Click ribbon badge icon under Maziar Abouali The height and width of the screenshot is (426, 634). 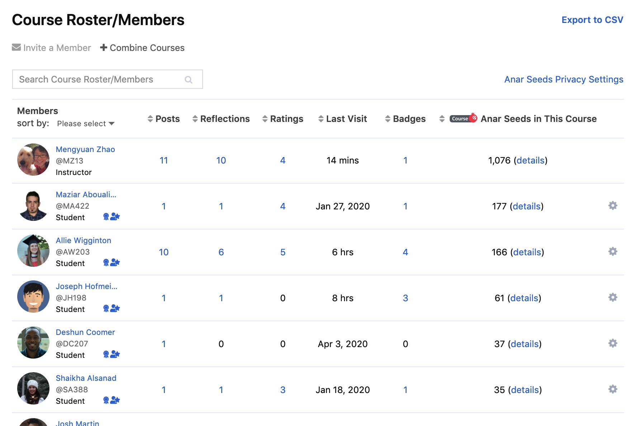point(106,217)
